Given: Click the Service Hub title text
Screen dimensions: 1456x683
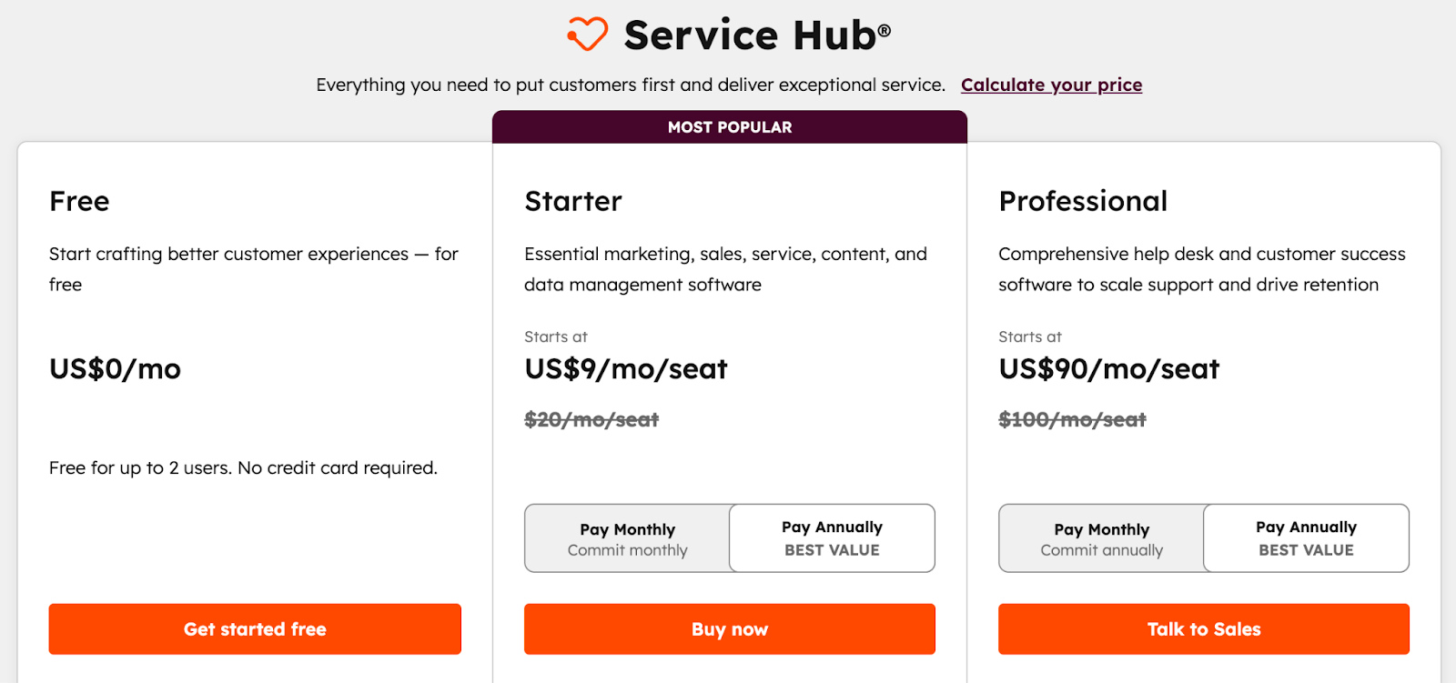Looking at the screenshot, I should pyautogui.click(x=755, y=35).
